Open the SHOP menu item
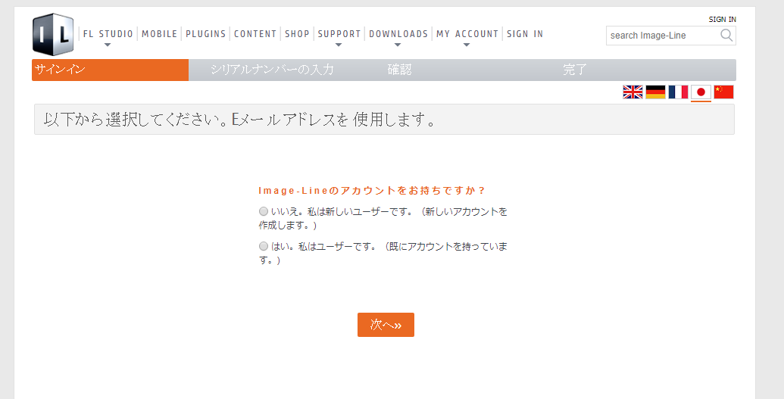784x399 pixels. coord(297,34)
